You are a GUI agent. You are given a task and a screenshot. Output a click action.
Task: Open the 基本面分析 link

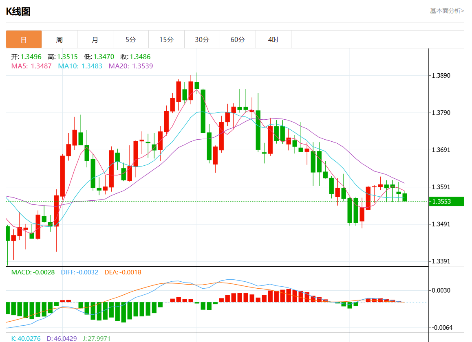447,11
